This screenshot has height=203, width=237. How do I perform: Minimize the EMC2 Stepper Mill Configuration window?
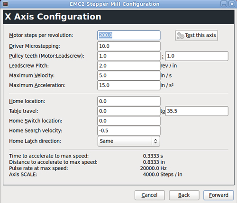tap(224, 4)
